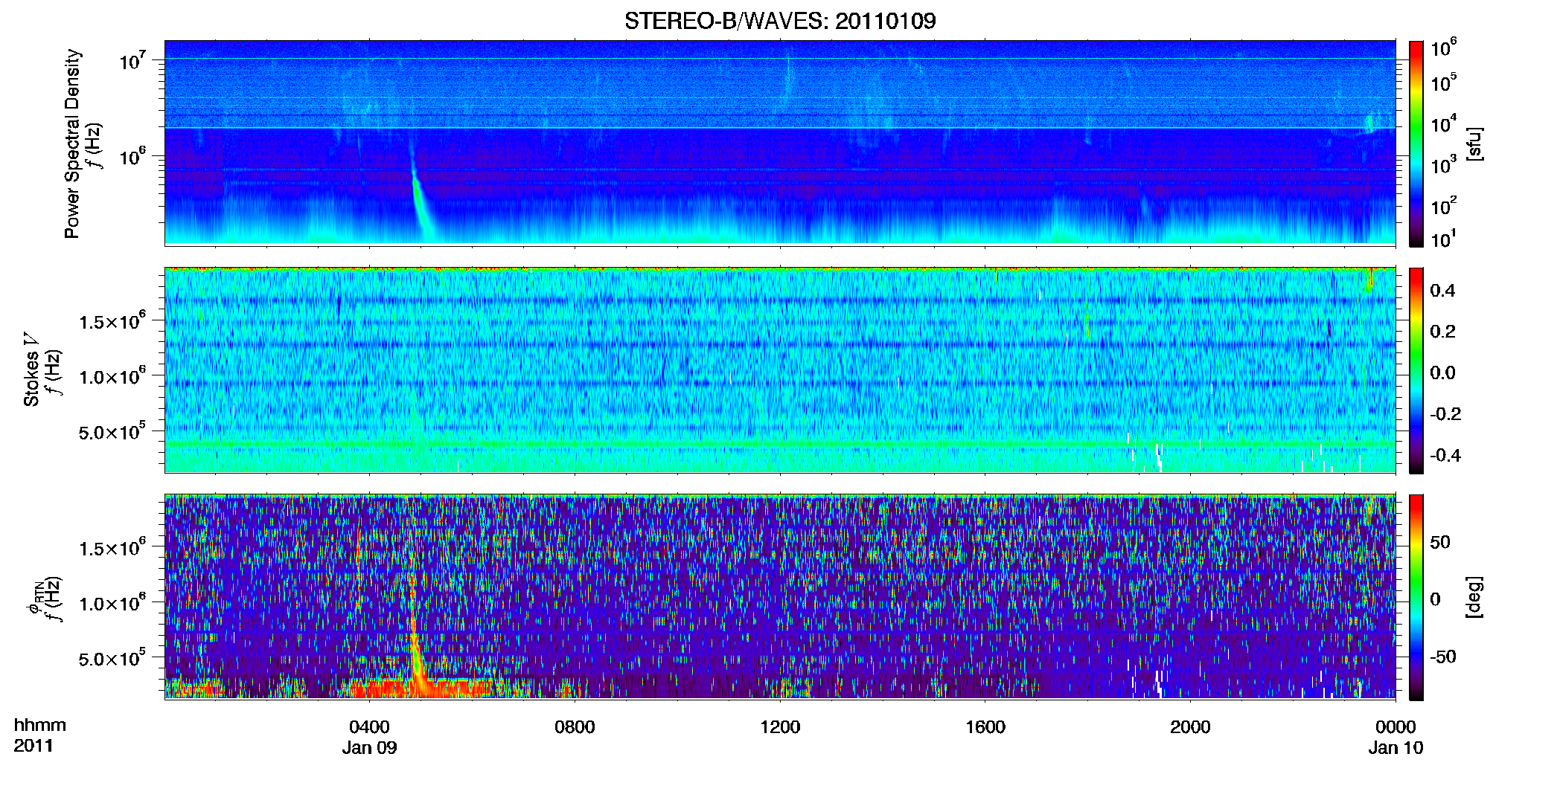Select 10^2 on the [sfu] color bar

click(1443, 206)
